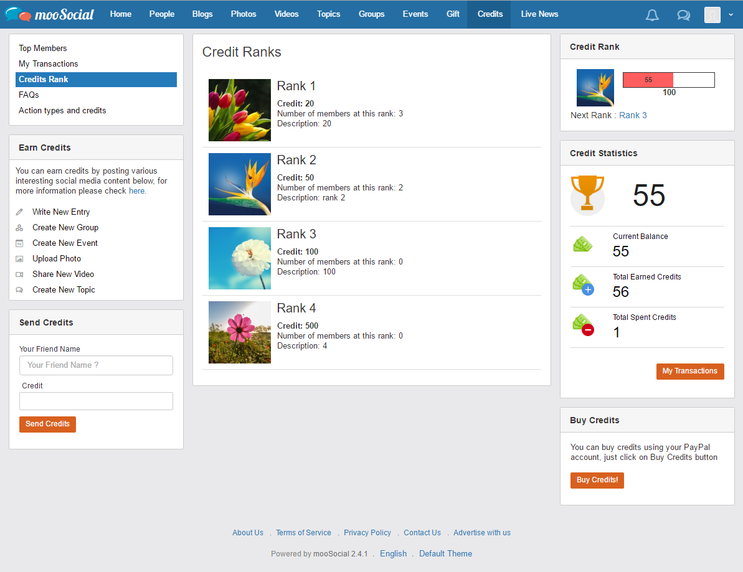Screen dimensions: 743x572
Task: Click Upload Photo link
Action: pos(57,259)
